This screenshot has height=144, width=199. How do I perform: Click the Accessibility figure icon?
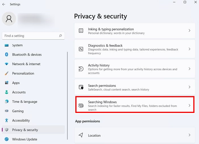tap(7, 120)
